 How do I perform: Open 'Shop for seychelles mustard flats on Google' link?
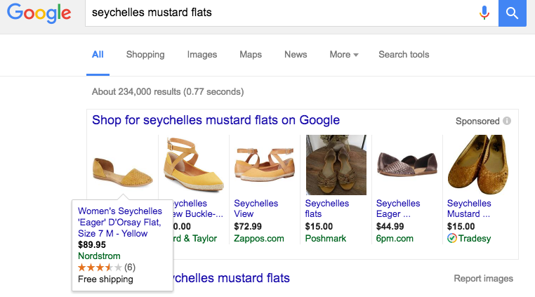coord(216,120)
